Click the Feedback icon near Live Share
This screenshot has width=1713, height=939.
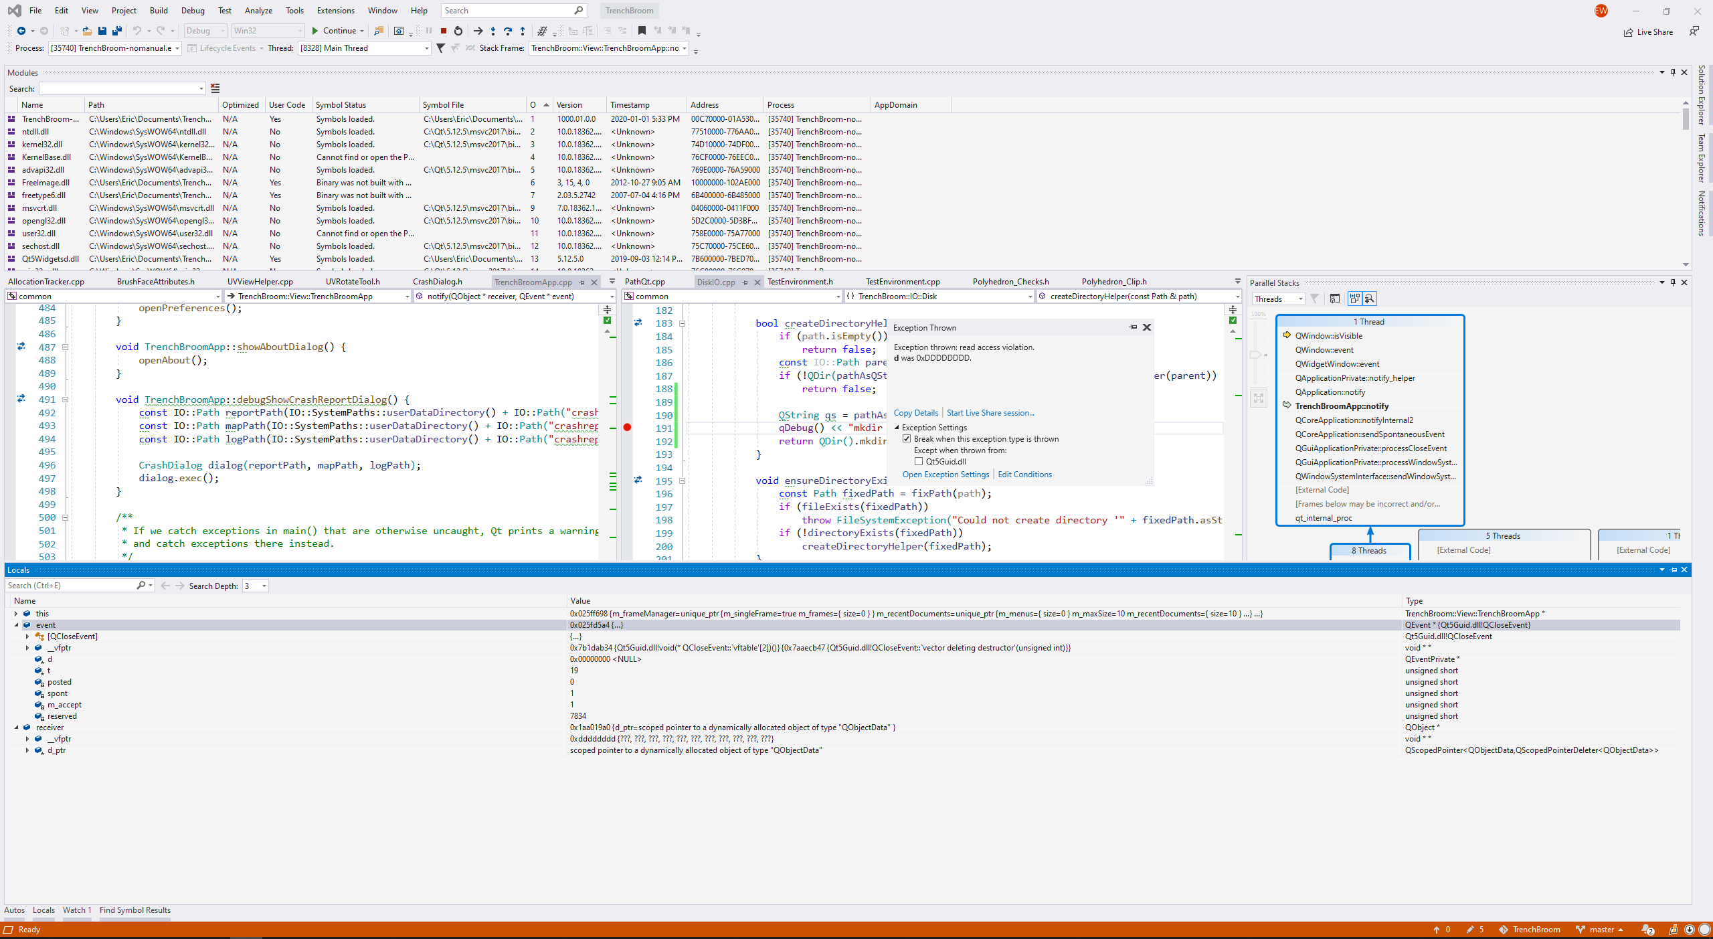[x=1694, y=31]
